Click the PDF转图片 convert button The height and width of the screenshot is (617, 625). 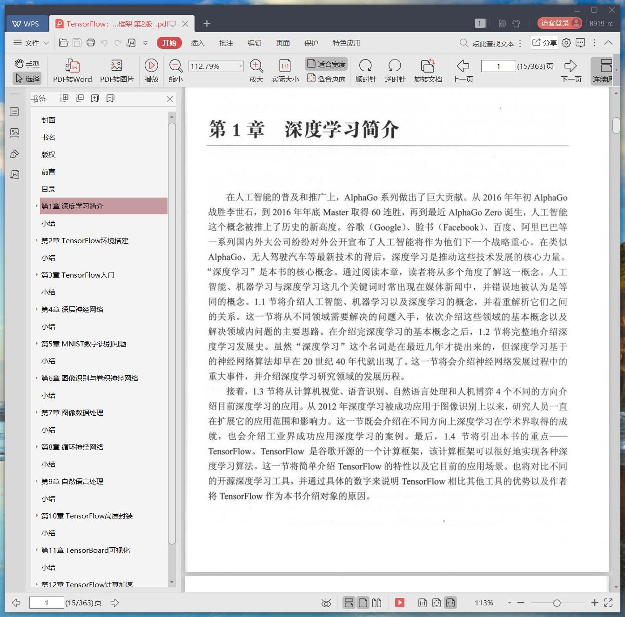coord(117,71)
